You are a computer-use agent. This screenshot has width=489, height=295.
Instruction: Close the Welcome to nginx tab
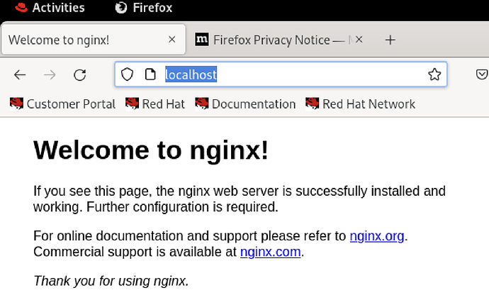[x=172, y=40]
